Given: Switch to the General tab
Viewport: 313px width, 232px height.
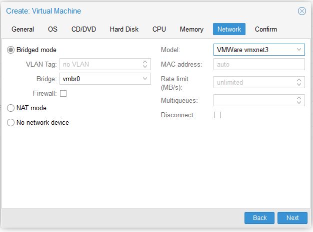Looking at the screenshot, I should (22, 29).
